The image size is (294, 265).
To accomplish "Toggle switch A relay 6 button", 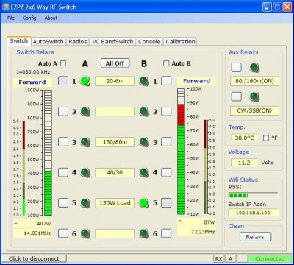I will tap(63, 233).
